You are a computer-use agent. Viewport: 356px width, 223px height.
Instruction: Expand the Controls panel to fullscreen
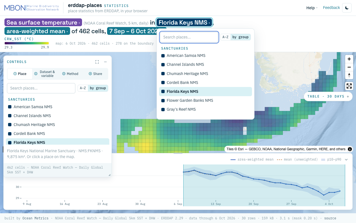pos(97,62)
